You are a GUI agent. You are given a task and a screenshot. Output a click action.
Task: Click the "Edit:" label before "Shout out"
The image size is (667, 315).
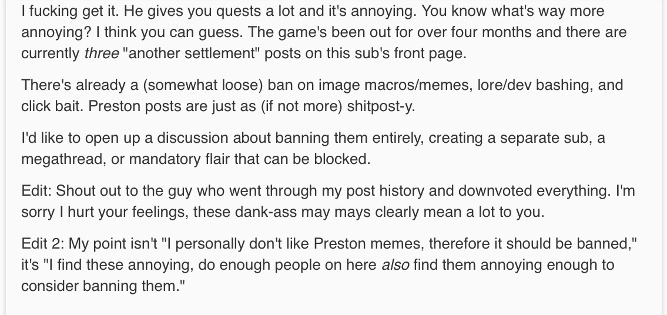(x=36, y=190)
